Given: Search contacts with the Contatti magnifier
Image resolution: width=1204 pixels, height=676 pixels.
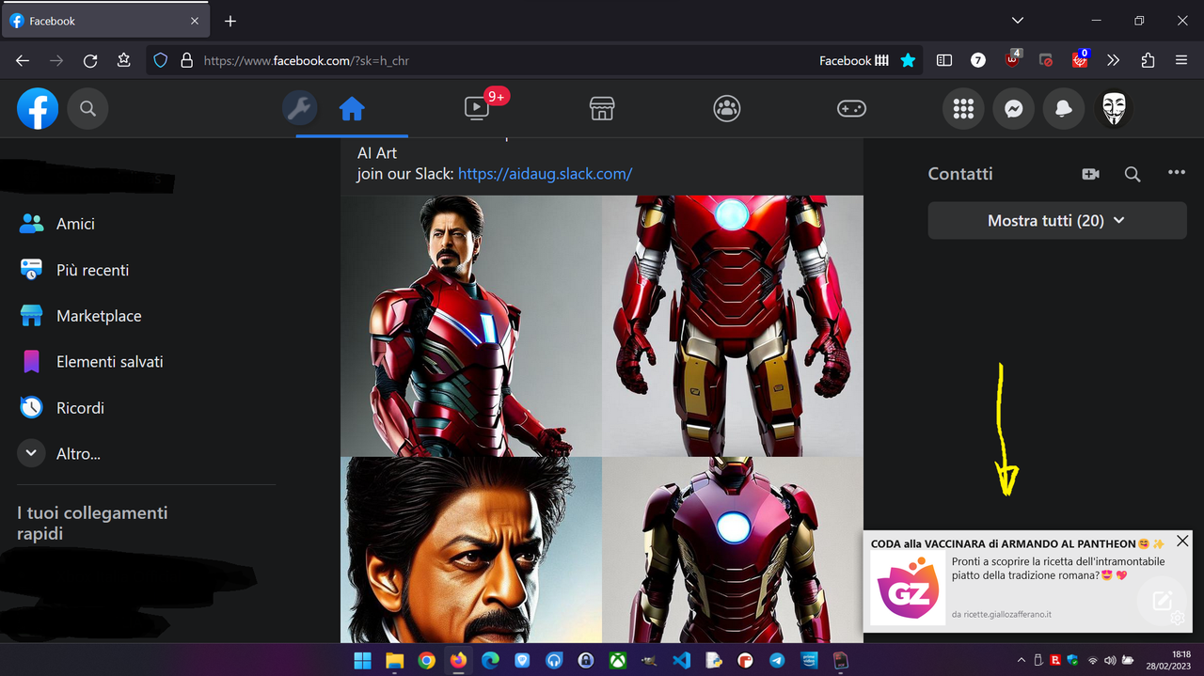Looking at the screenshot, I should 1133,174.
